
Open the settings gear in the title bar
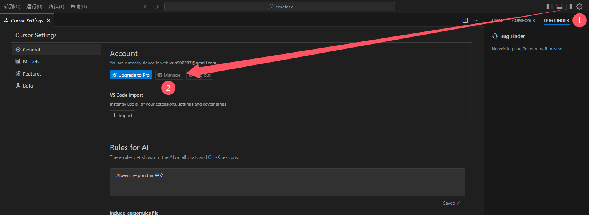[579, 7]
